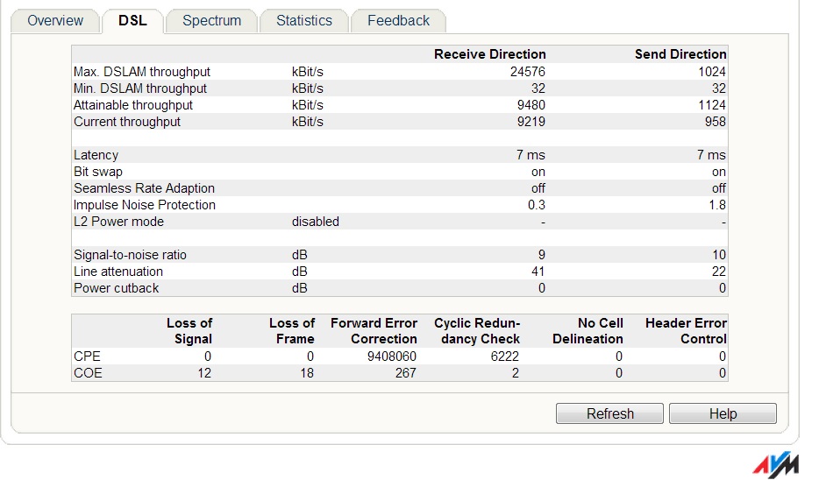Select signal-to-noise receive value 9
Screen dimensions: 819x480
542,255
